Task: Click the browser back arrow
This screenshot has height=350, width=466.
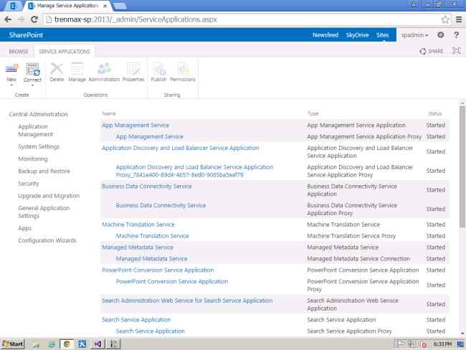Action: click(x=8, y=19)
